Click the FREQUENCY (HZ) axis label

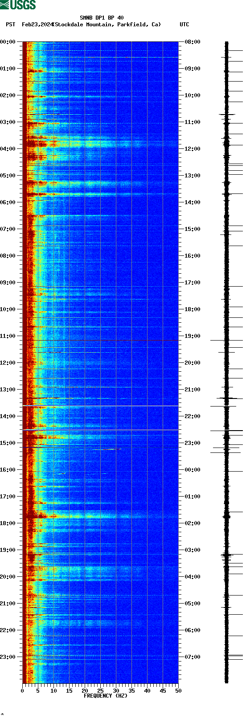coord(106,696)
